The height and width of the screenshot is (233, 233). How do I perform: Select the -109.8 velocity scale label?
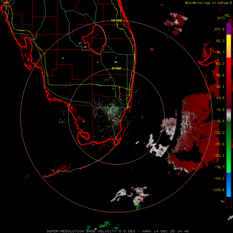218,190
